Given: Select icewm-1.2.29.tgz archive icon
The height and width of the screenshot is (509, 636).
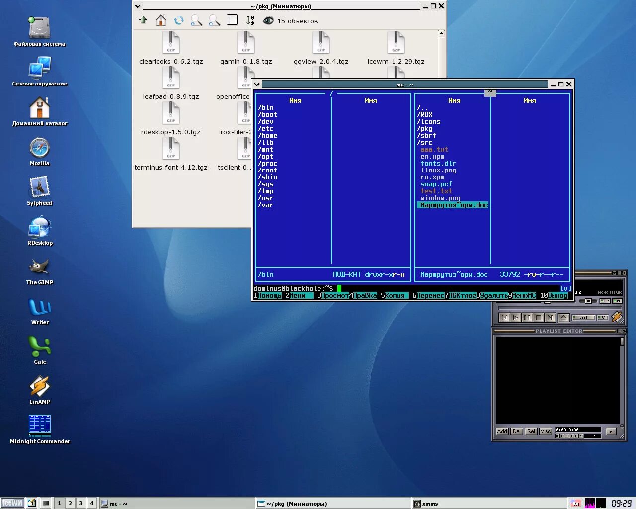Looking at the screenshot, I should [396, 42].
